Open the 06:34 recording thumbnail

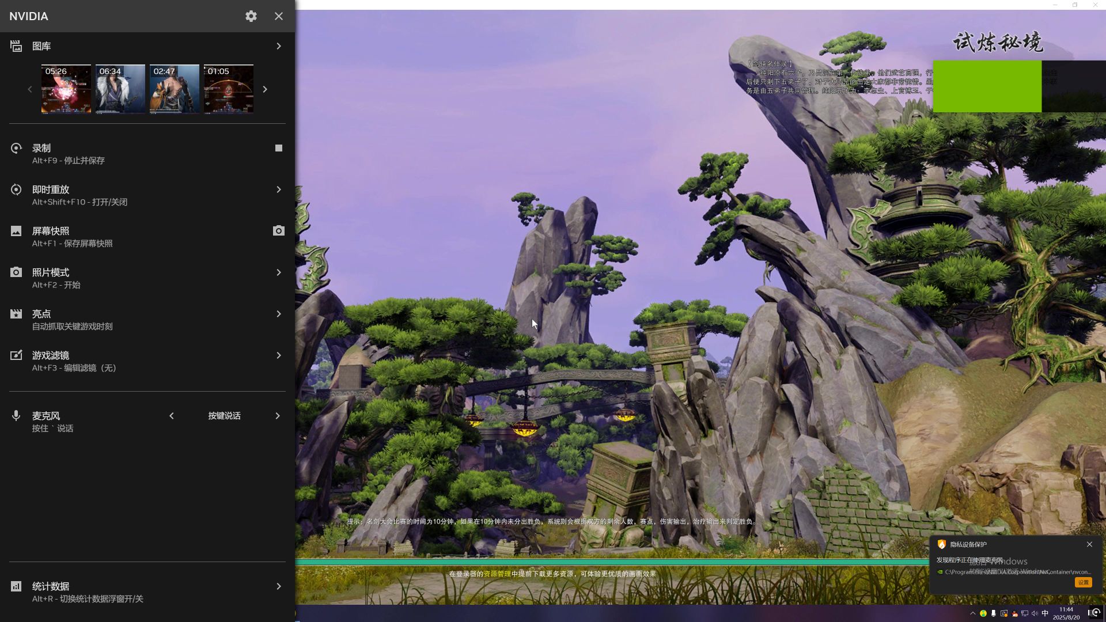(x=120, y=89)
